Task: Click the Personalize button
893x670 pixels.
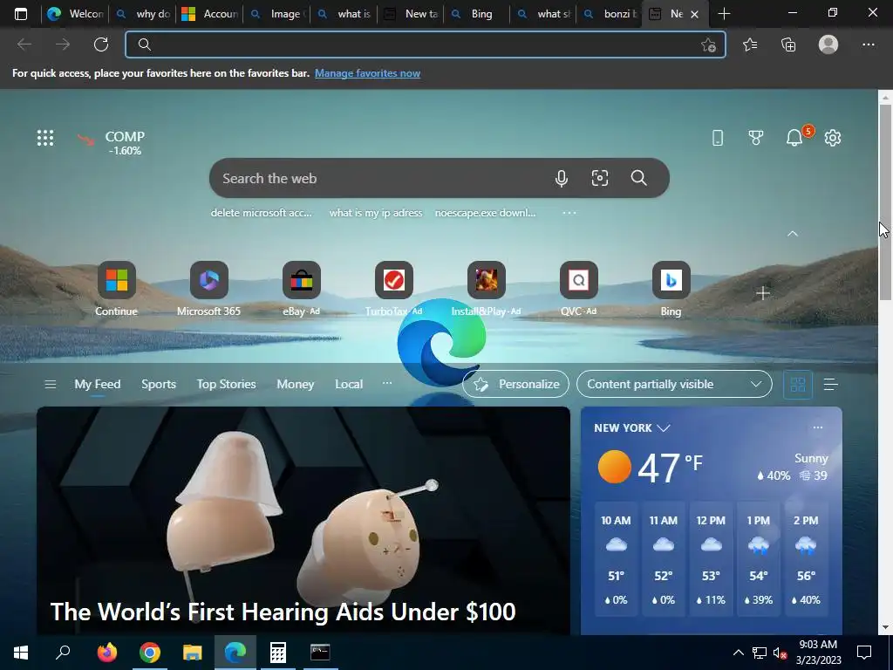Action: (516, 384)
